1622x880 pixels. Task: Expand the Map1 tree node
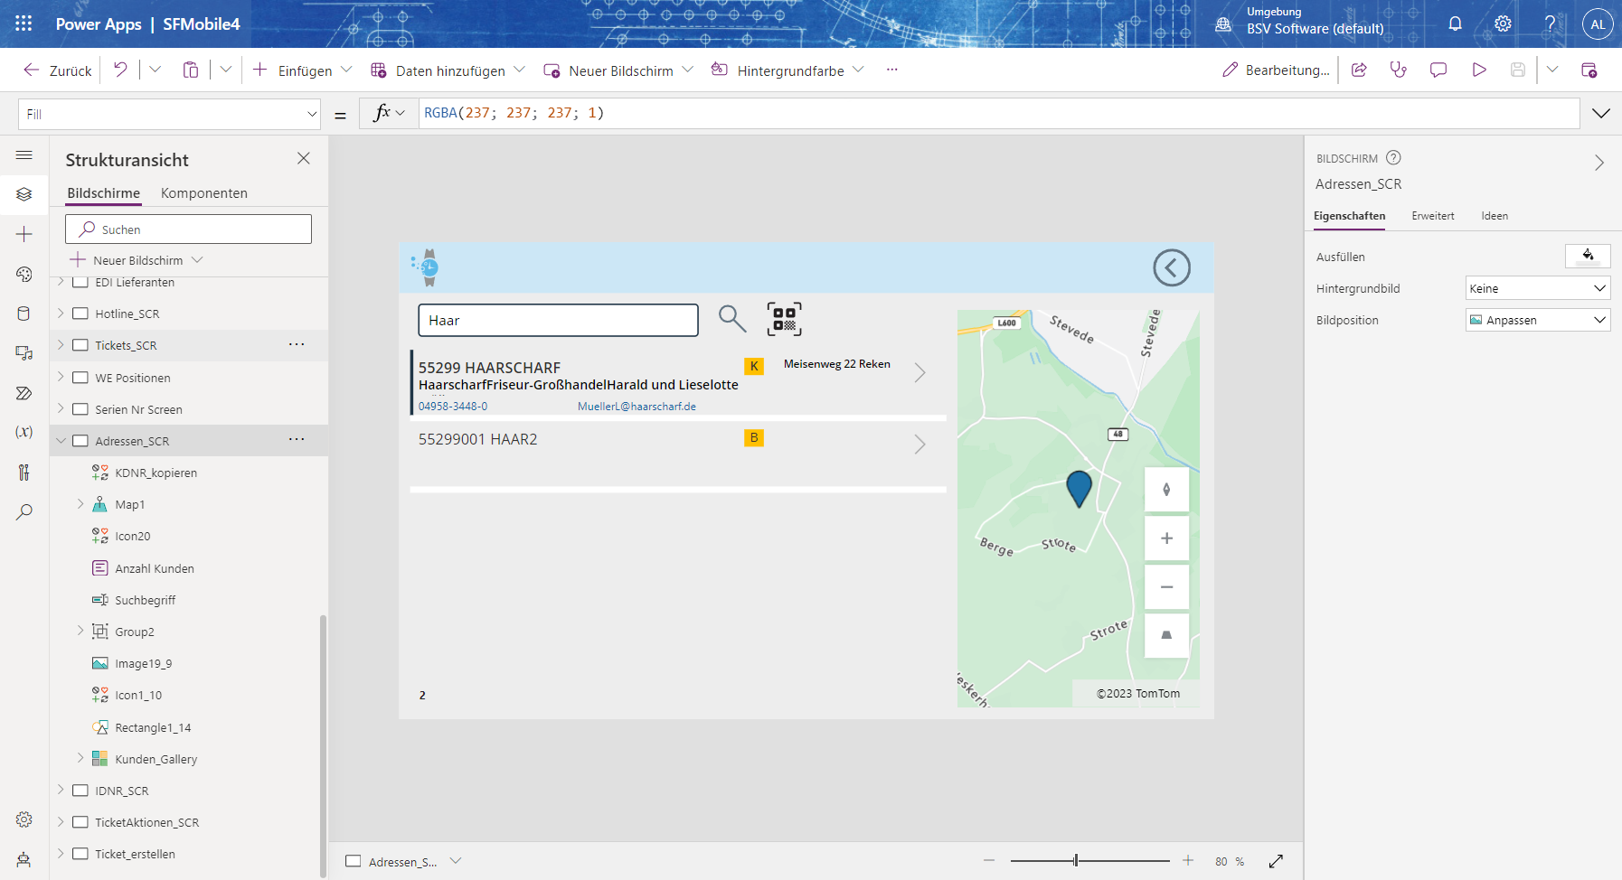80,504
